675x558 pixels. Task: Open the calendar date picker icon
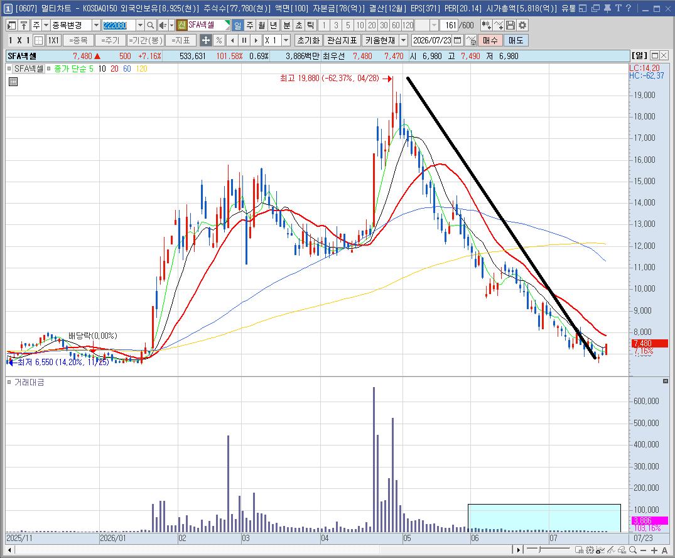click(458, 40)
